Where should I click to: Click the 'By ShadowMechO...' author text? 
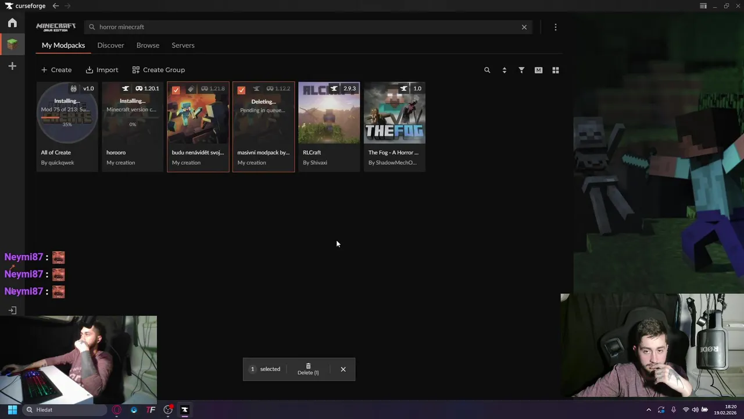click(x=392, y=163)
